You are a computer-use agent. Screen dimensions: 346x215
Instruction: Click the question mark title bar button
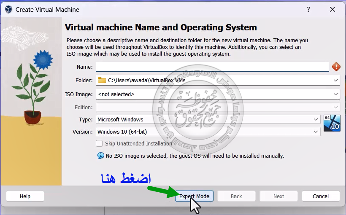[x=308, y=9]
